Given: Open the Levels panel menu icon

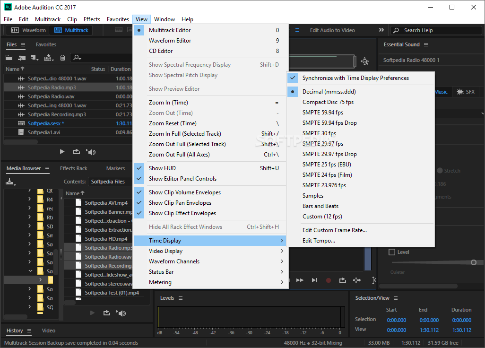Looking at the screenshot, I should (181, 298).
